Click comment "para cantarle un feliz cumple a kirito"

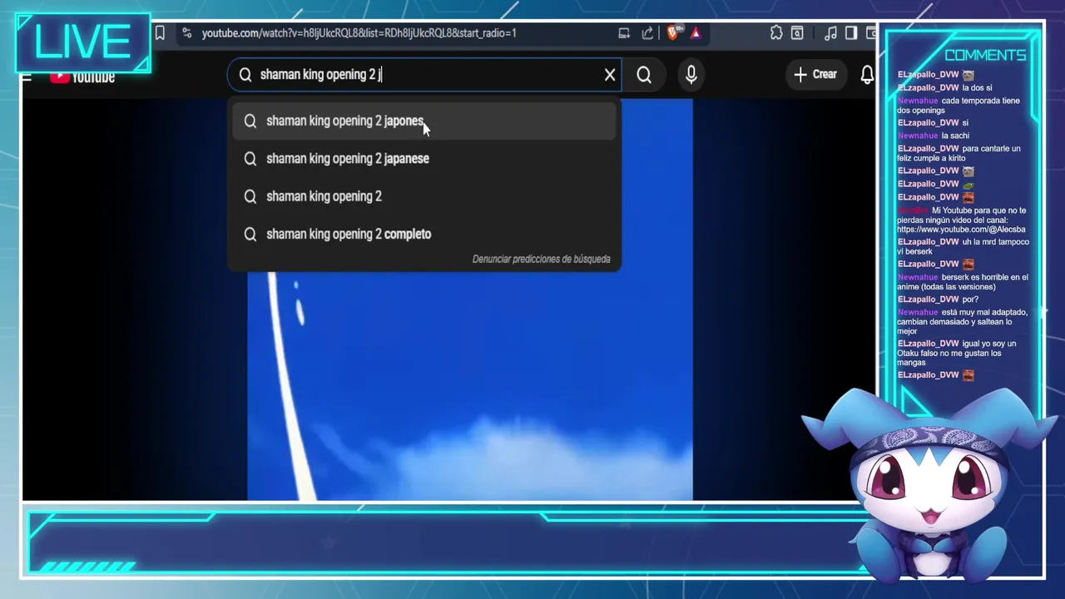point(958,153)
